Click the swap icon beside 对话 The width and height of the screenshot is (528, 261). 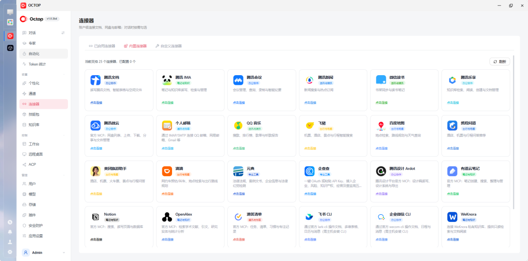tap(63, 33)
